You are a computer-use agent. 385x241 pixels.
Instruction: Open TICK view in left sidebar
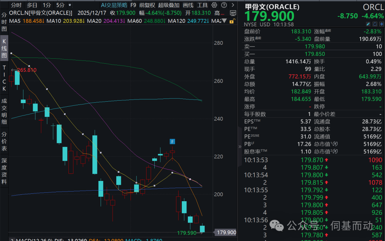[x=4, y=78]
